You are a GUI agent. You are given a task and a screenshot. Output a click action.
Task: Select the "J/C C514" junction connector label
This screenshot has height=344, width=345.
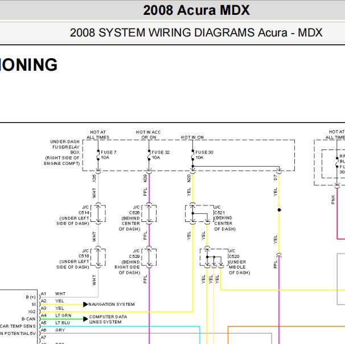pyautogui.click(x=85, y=210)
